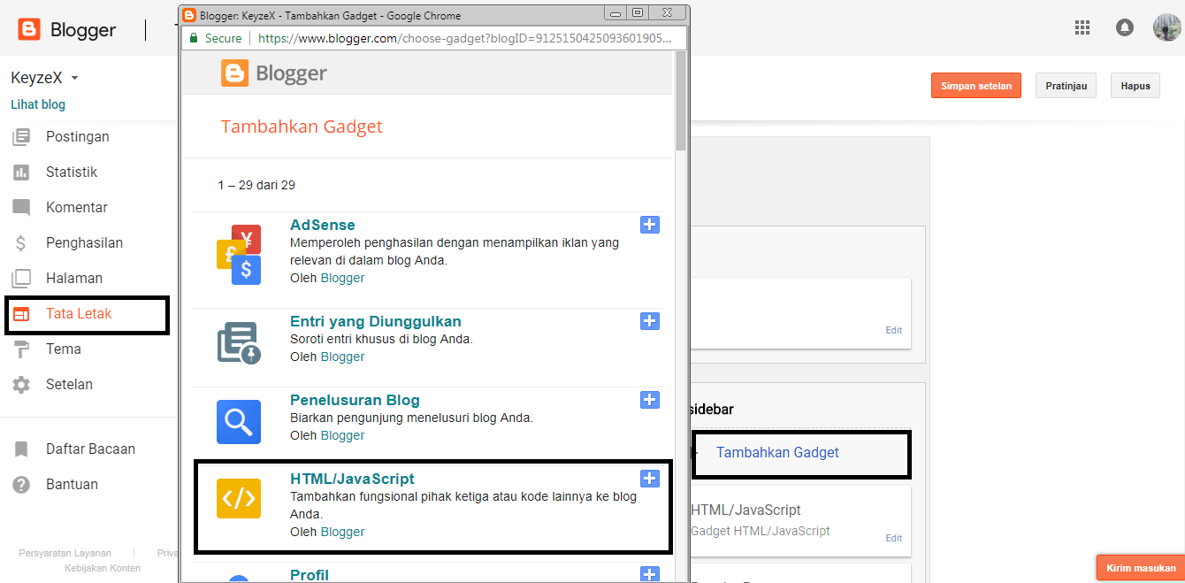Click the Komentar speech bubble icon

[21, 208]
